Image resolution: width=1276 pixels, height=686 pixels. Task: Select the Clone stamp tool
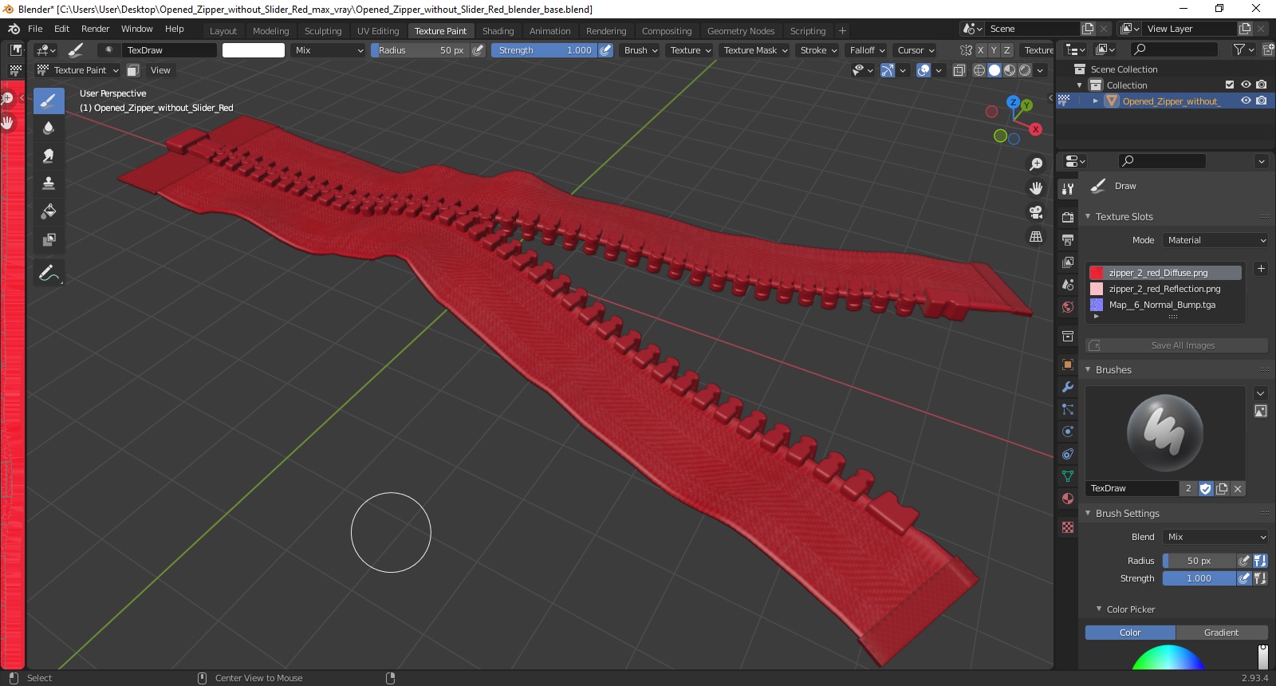pyautogui.click(x=49, y=183)
